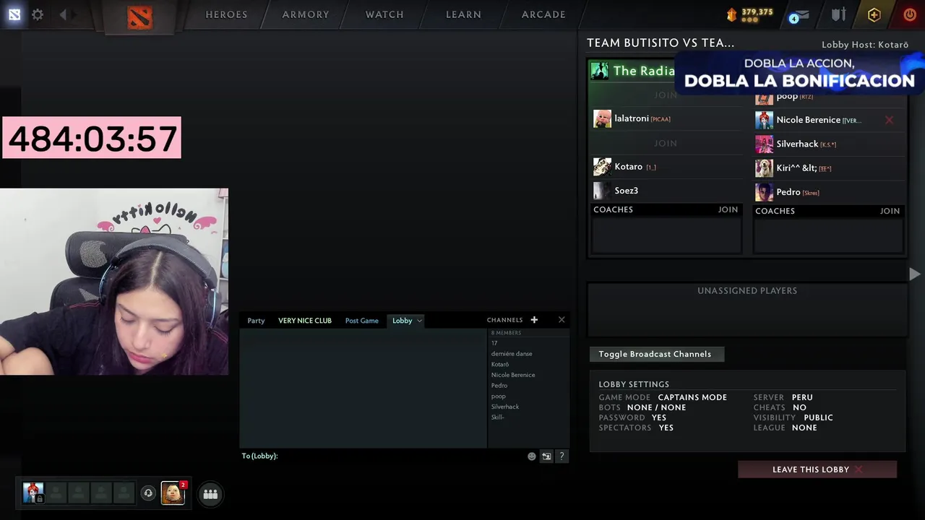Remove Nicole Berenice with red X

pyautogui.click(x=890, y=120)
